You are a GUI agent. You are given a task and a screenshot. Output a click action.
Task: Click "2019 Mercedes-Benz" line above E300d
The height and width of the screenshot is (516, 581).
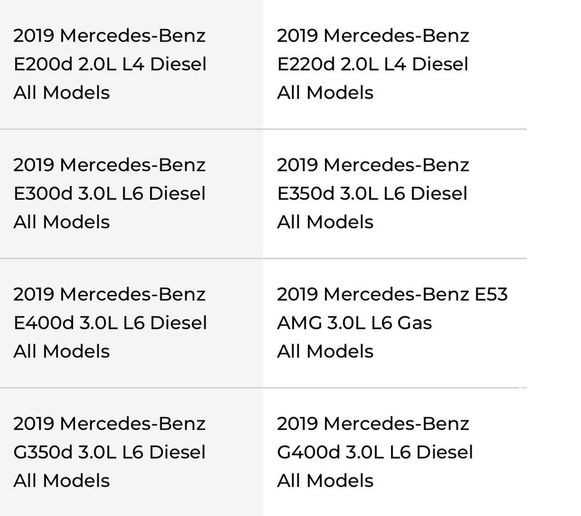[x=110, y=165]
